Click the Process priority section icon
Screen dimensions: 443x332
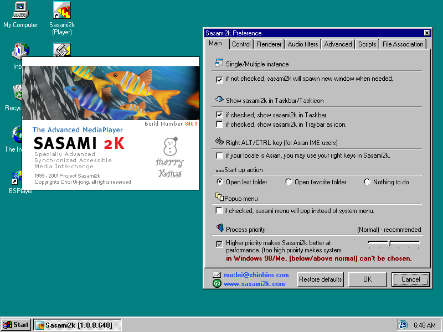(x=220, y=229)
